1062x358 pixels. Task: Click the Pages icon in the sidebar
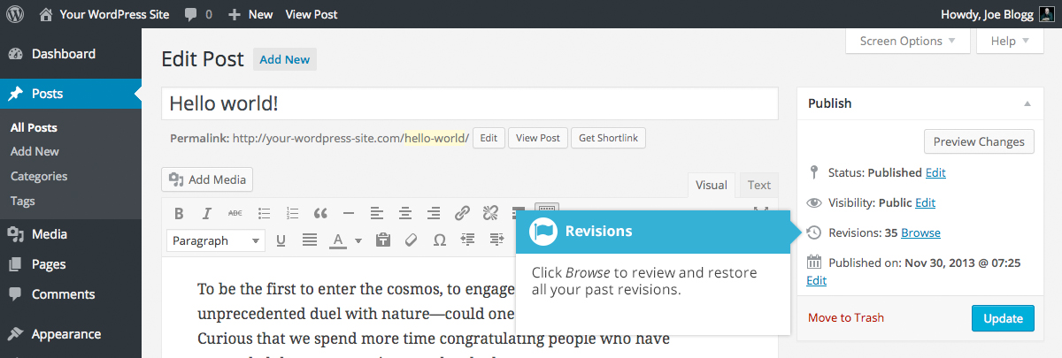pos(16,264)
